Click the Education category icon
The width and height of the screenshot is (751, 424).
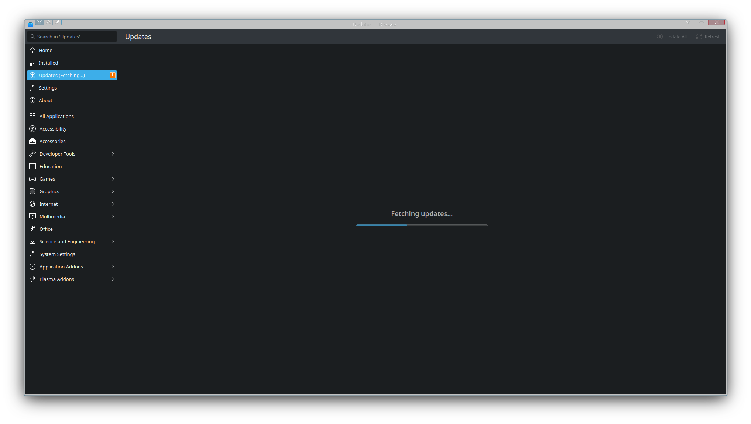click(32, 166)
